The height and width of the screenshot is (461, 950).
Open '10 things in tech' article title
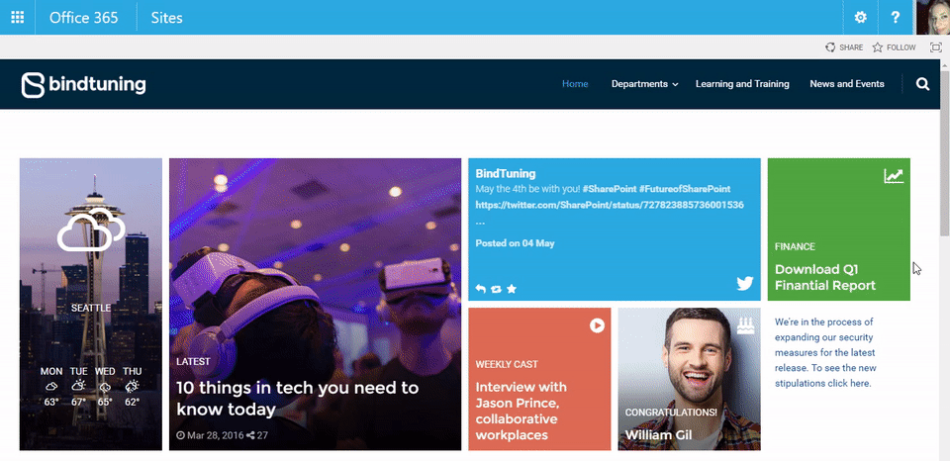point(298,399)
